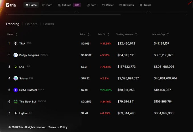Open the Policy link in footer
Viewport: 193px width, 132px height.
[64, 127]
